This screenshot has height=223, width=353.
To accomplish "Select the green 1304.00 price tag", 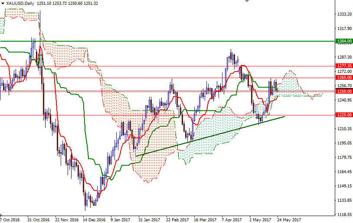I will (343, 41).
